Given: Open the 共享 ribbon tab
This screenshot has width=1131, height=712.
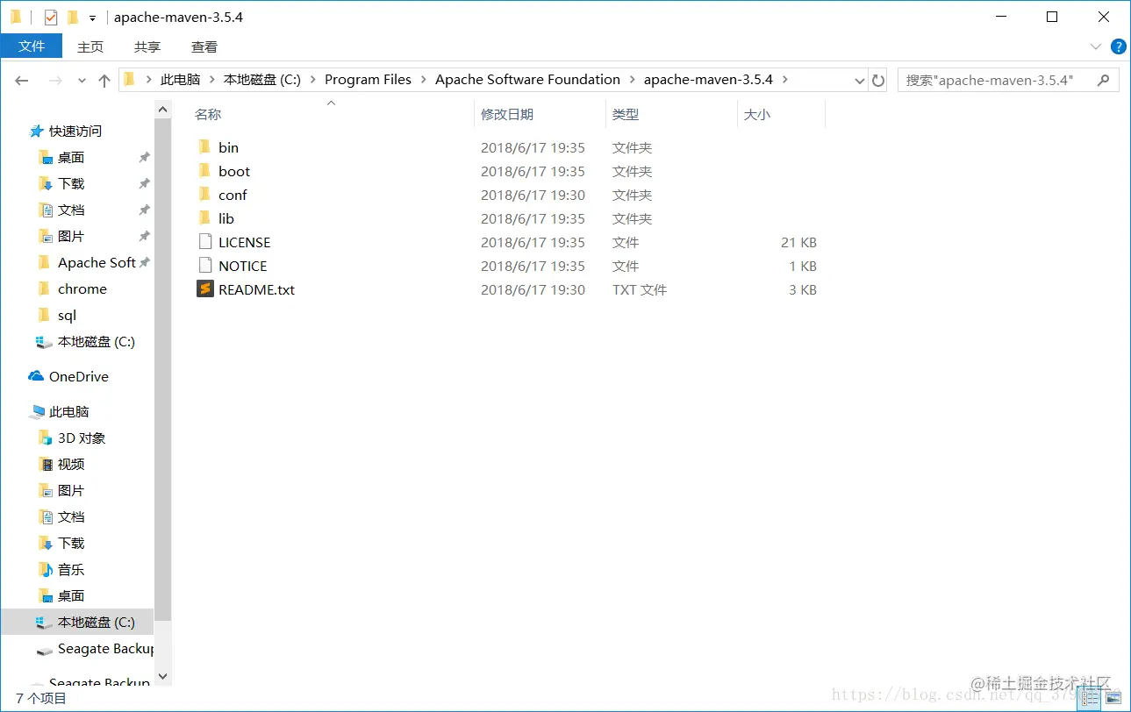Looking at the screenshot, I should click(147, 46).
